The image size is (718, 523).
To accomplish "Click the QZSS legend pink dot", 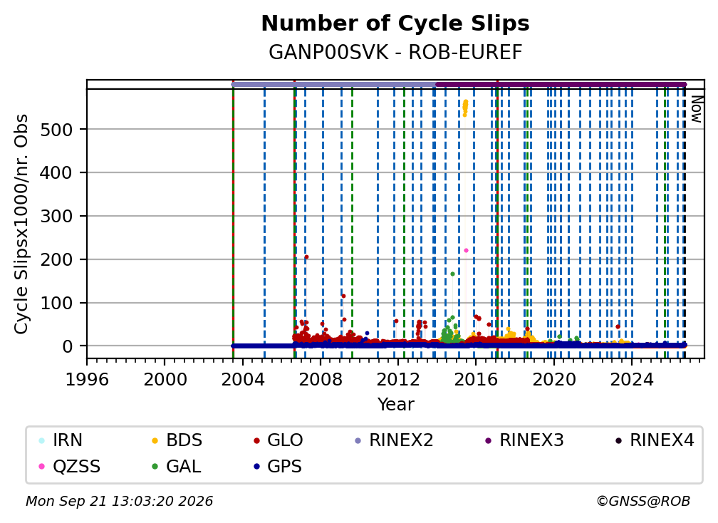I will (41, 467).
